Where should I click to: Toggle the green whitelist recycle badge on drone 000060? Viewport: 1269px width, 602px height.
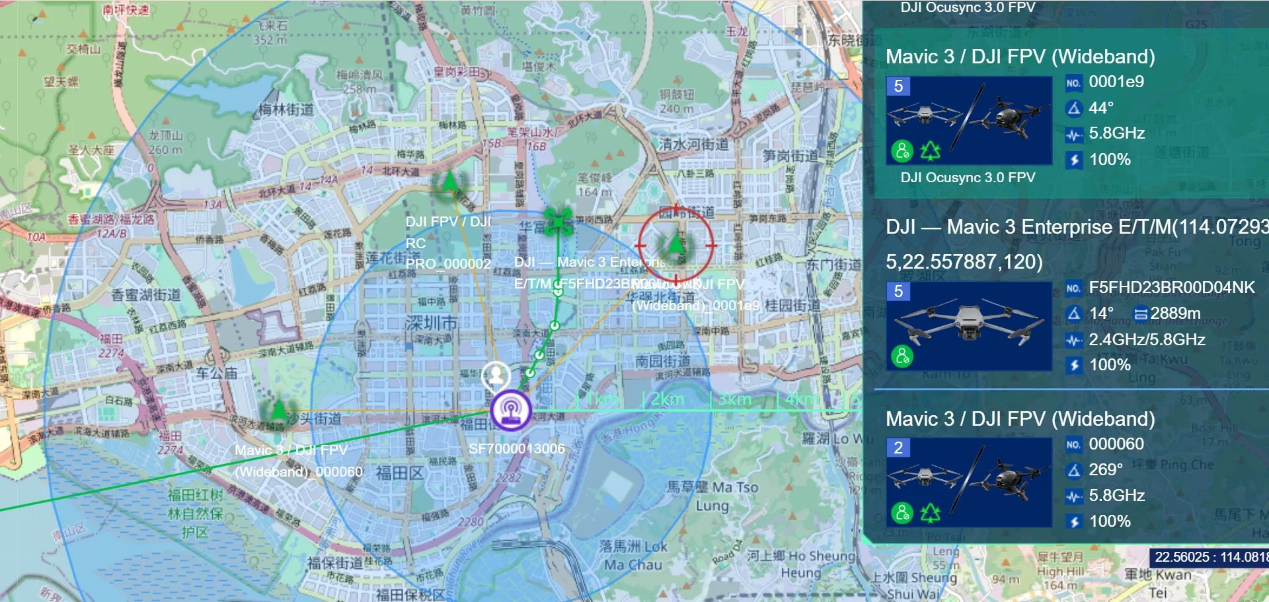[932, 513]
